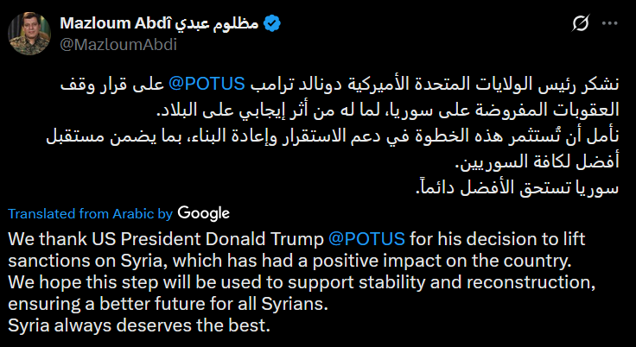Screen dimensions: 636x347
Task: Click the Arabic line سوريا تستحق الأفضل دائماً
Action: [517, 188]
